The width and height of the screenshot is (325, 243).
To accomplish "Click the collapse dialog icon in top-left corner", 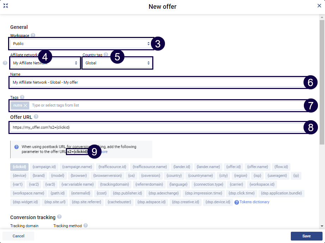I will point(6,6).
